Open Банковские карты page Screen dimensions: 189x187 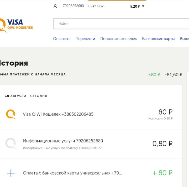pos(158,39)
